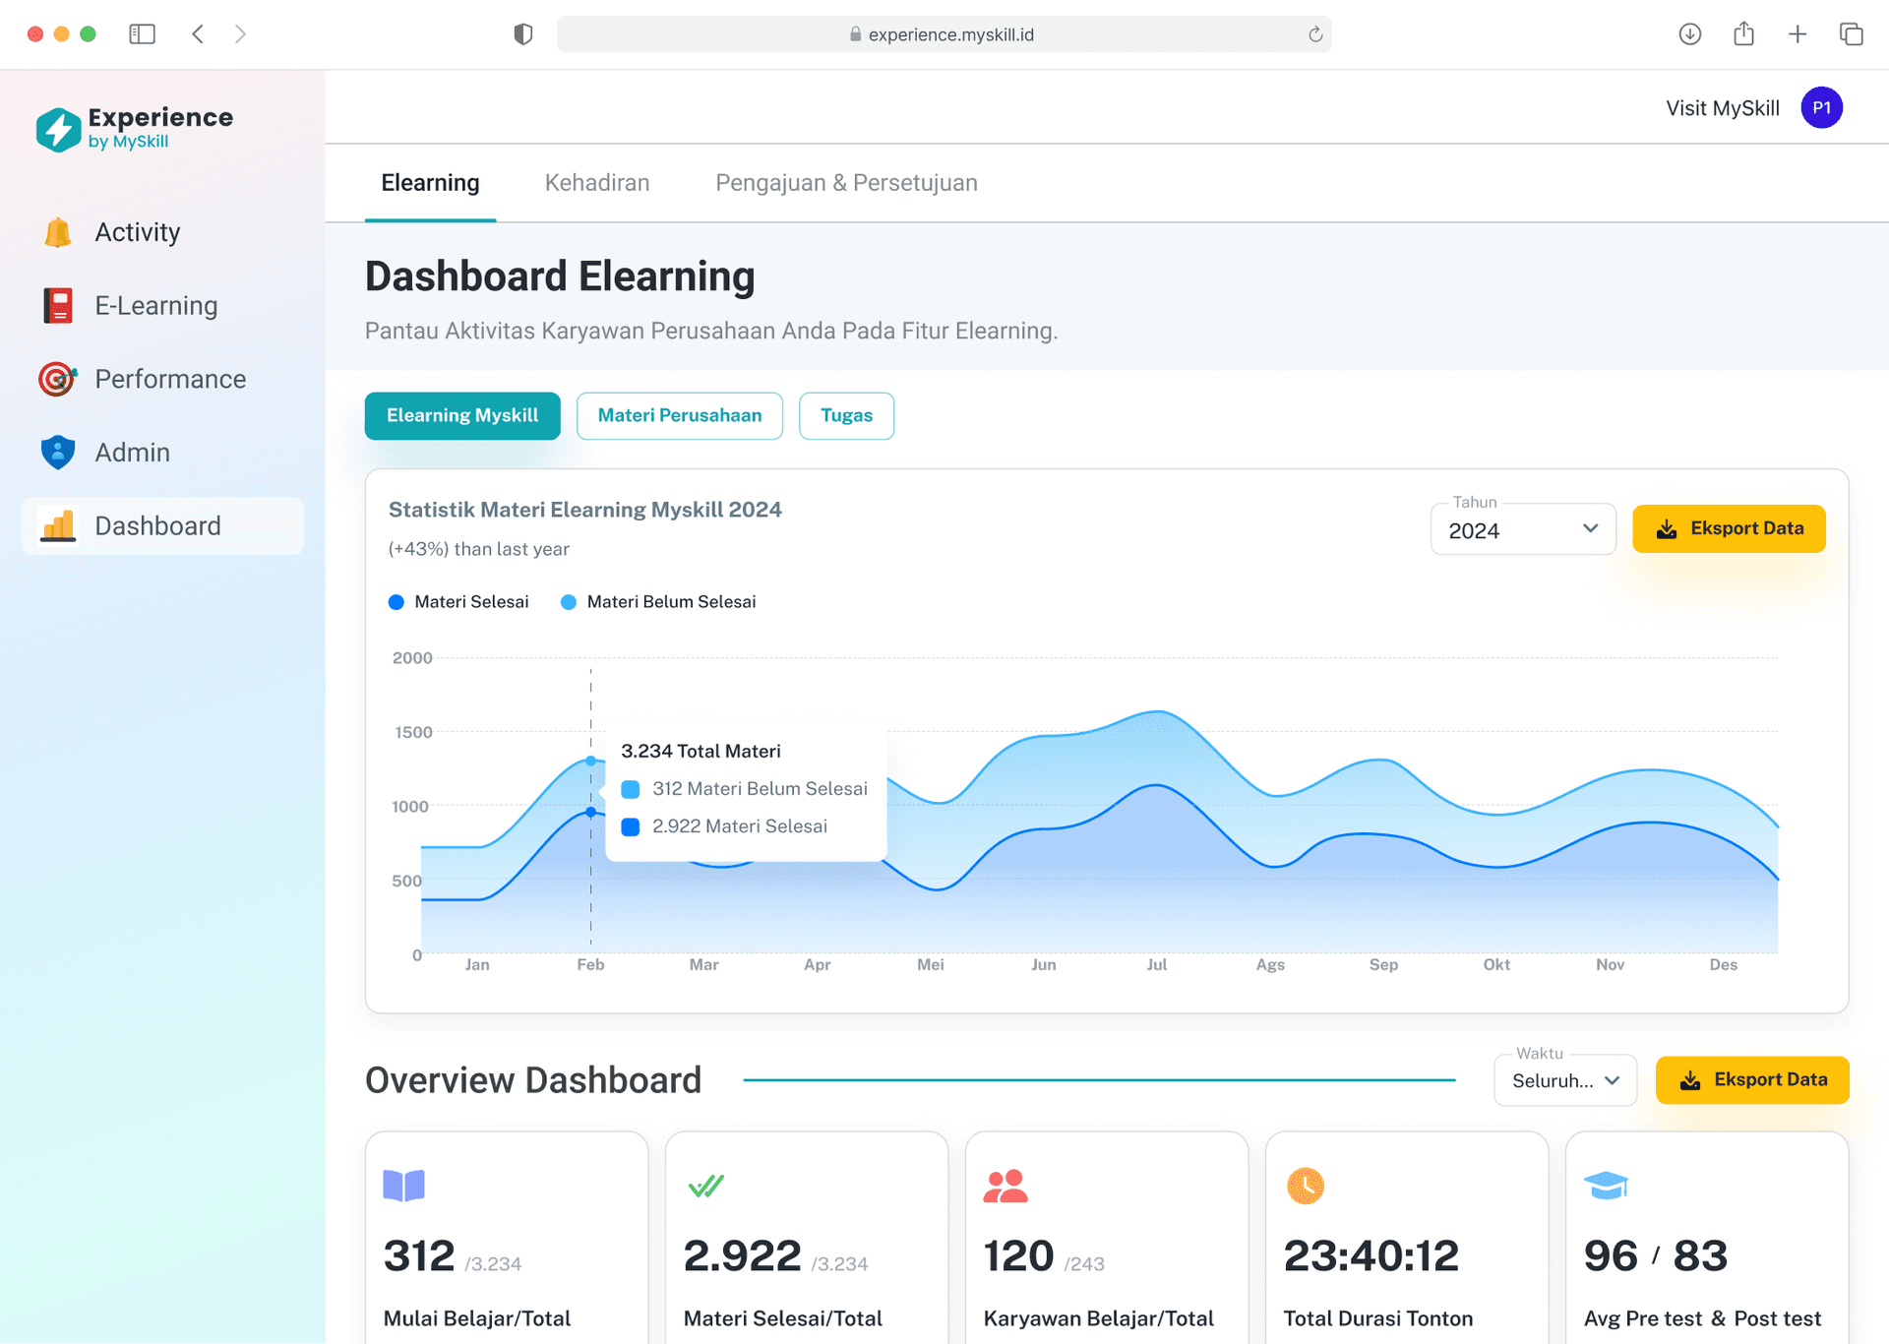The height and width of the screenshot is (1344, 1889).
Task: Select Elearning Myskill filter
Action: [x=462, y=416]
